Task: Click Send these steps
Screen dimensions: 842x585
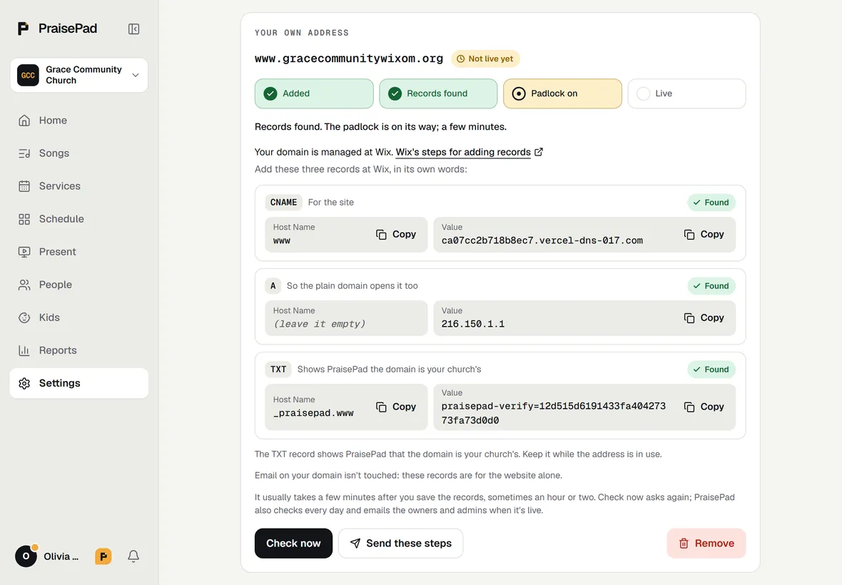Action: click(400, 543)
